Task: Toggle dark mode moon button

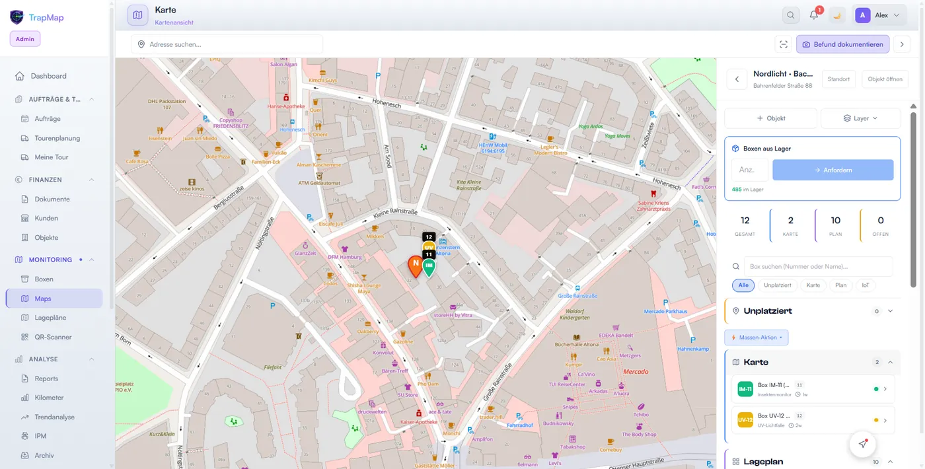Action: coord(837,15)
